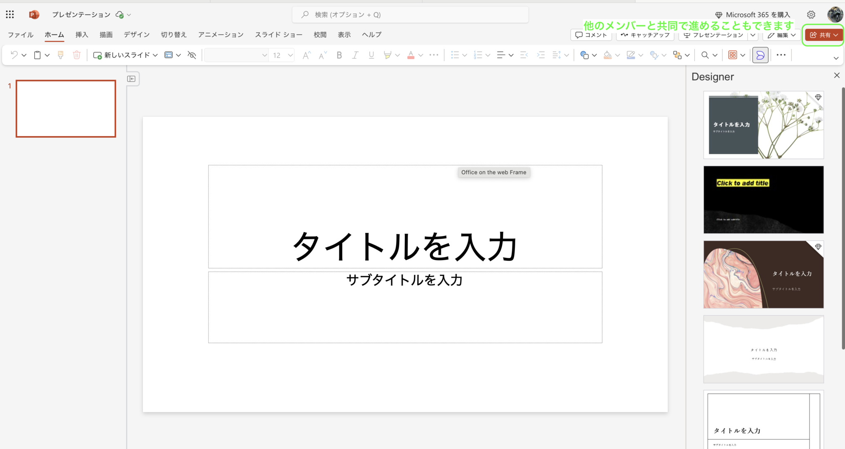Select slide 1 thumbnail in the panel

pos(66,109)
